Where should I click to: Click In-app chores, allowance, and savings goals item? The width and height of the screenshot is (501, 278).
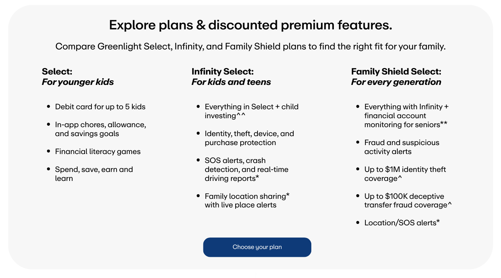pos(100,129)
